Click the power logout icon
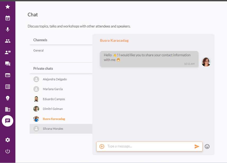 (x=8, y=151)
